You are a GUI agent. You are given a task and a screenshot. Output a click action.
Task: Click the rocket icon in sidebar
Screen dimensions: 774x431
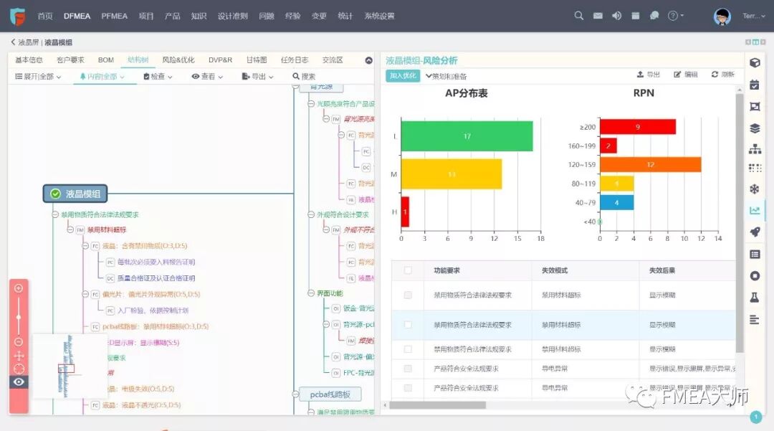pyautogui.click(x=754, y=232)
